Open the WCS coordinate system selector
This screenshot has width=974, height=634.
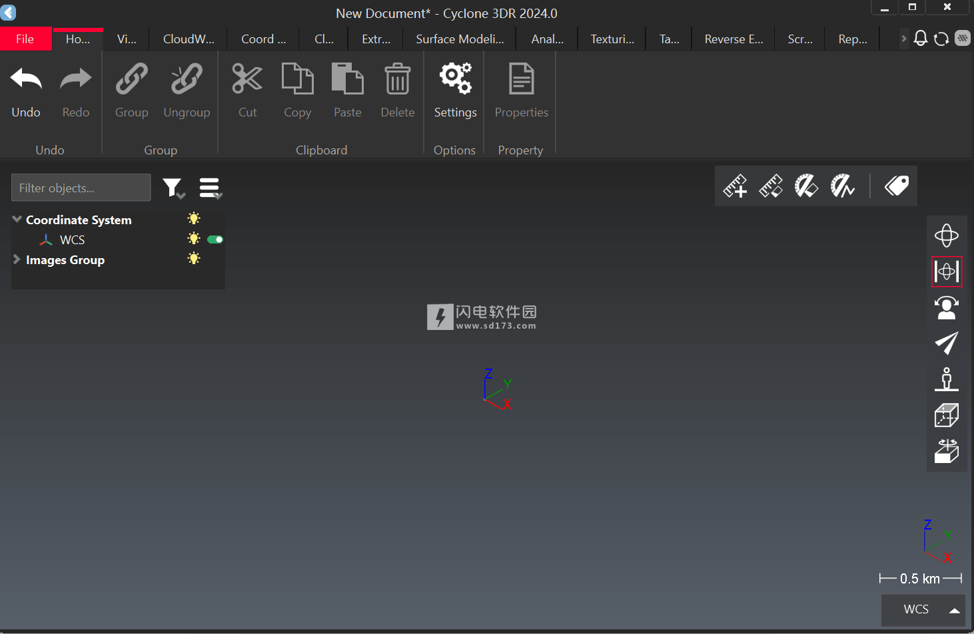point(923,610)
